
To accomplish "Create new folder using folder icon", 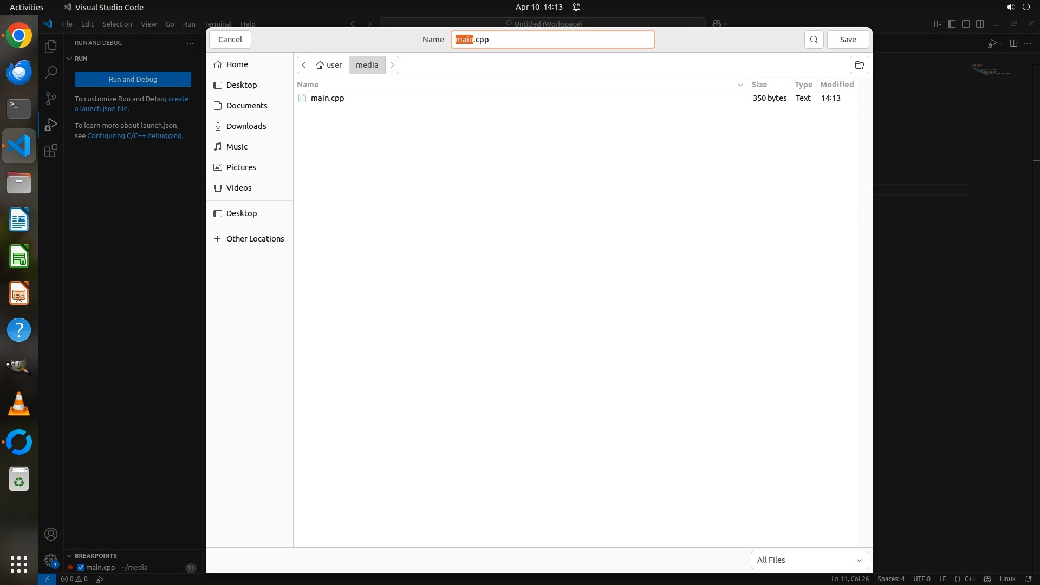I will coord(859,65).
